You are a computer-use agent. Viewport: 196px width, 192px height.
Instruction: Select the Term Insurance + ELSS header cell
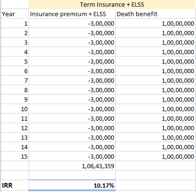coord(112,4)
